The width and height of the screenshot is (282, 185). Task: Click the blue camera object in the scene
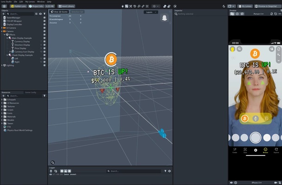[x=163, y=133]
